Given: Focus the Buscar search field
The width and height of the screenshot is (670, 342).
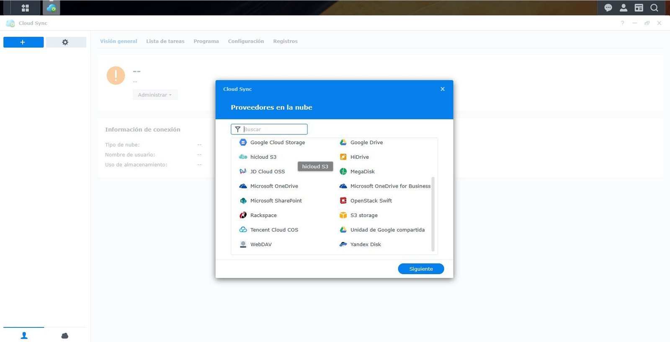Looking at the screenshot, I should click(269, 129).
